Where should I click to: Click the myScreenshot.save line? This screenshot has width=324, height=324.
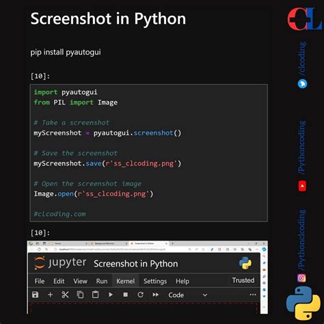click(x=107, y=163)
